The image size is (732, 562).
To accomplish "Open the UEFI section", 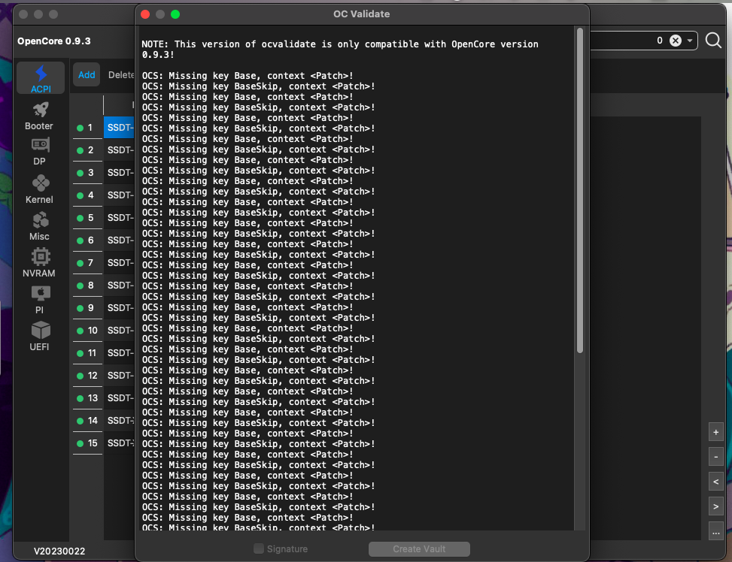I will pos(39,333).
